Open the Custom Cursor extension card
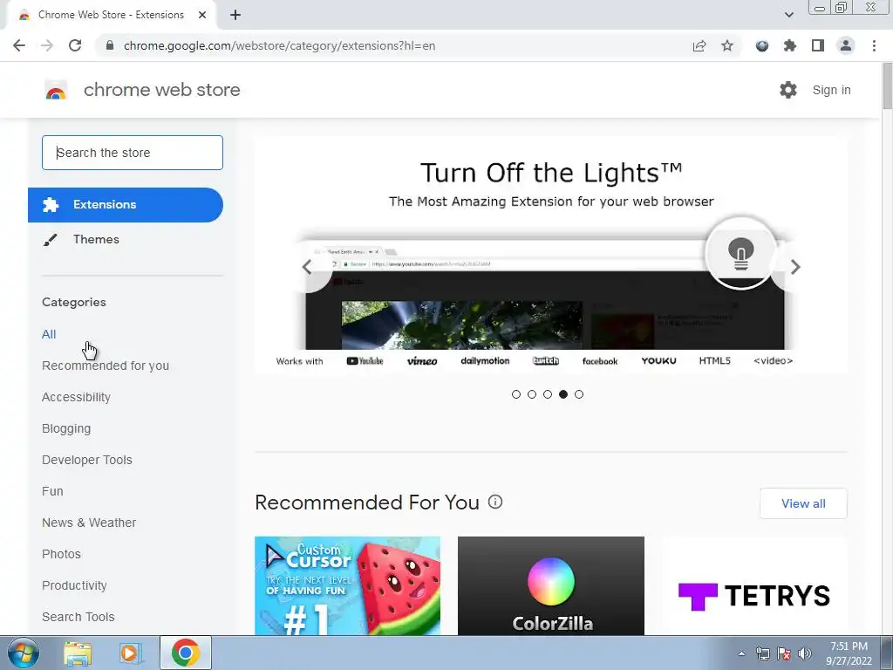 click(347, 585)
